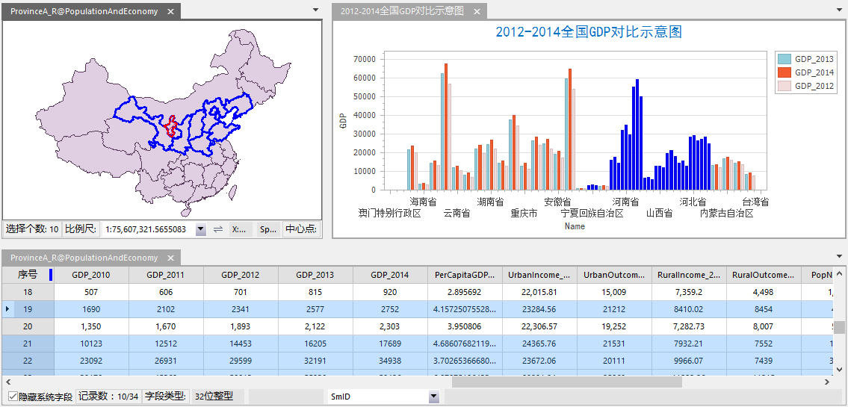Click the X coordinate status button
The image size is (848, 407).
tap(239, 229)
